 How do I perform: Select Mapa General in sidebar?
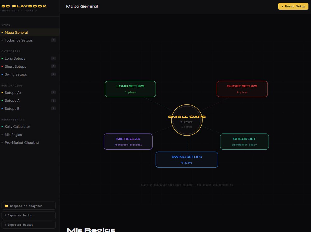[30, 32]
